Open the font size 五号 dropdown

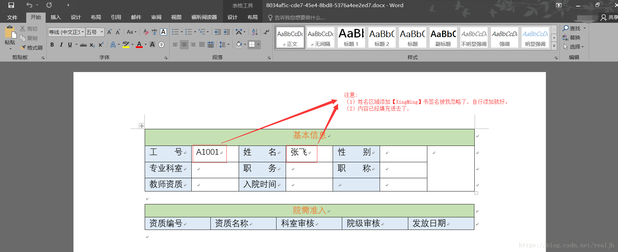[x=101, y=32]
